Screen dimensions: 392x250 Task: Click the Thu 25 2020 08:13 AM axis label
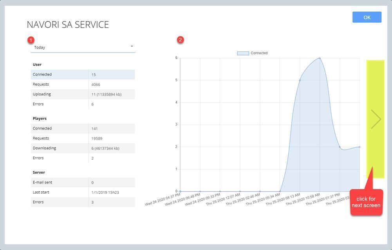tap(283, 199)
